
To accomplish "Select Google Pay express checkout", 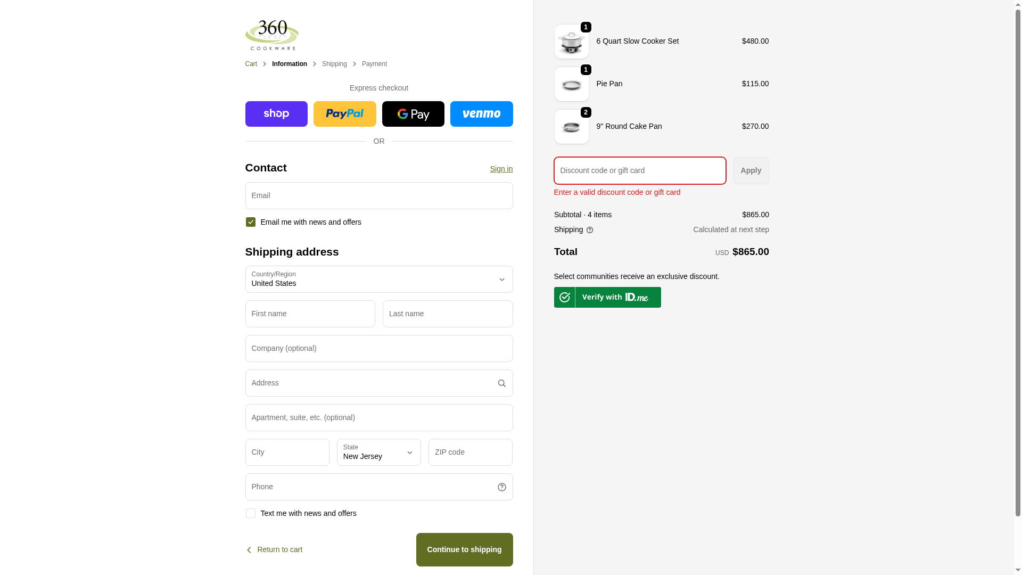I will 413,114.
